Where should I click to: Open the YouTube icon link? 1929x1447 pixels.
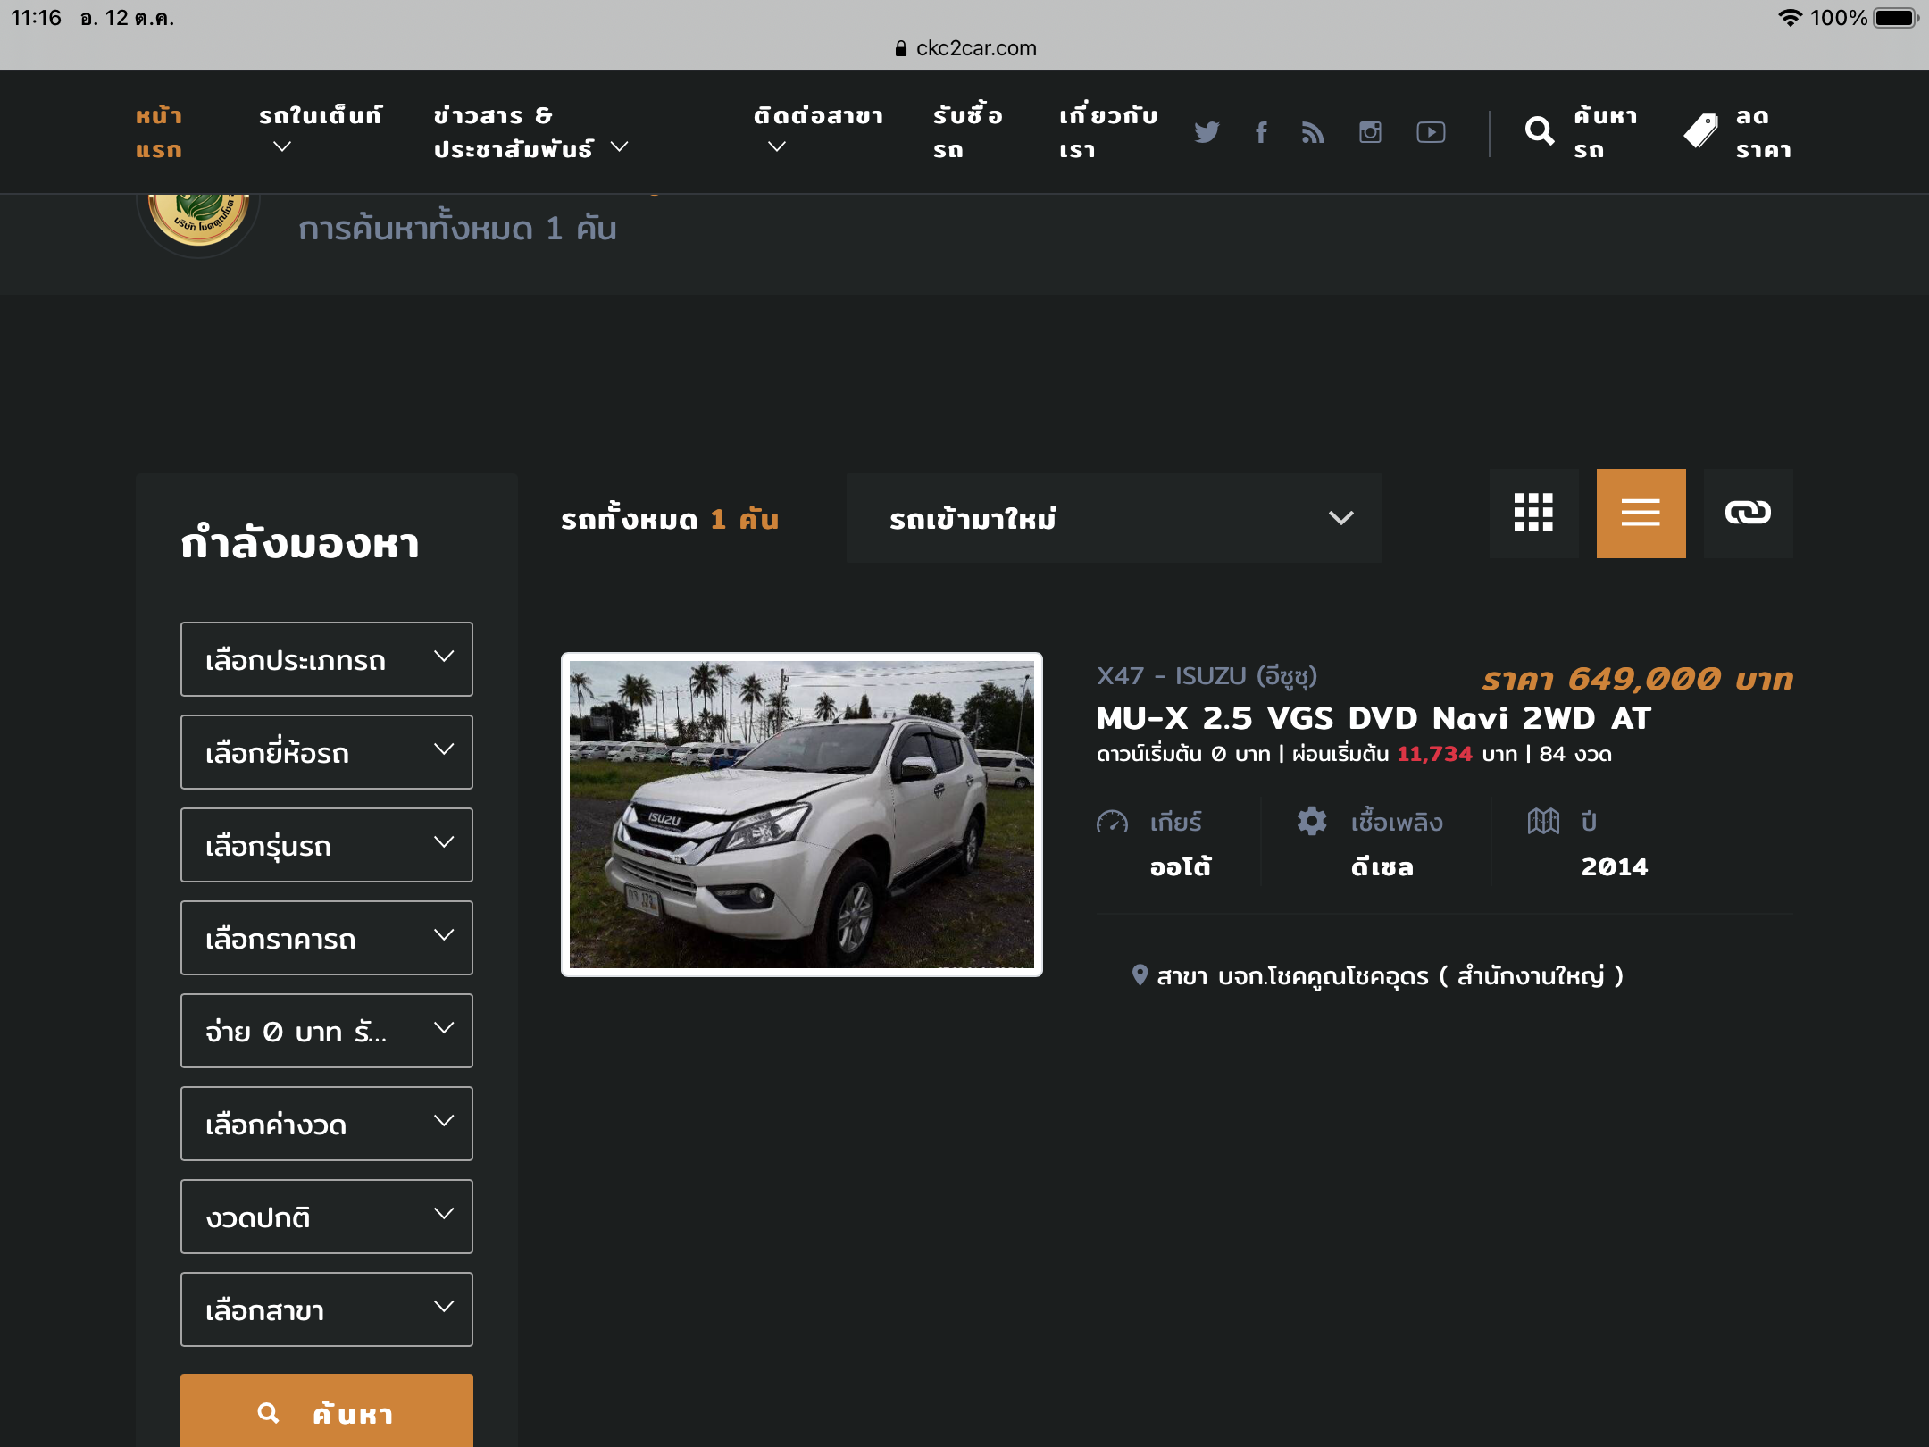(1431, 132)
